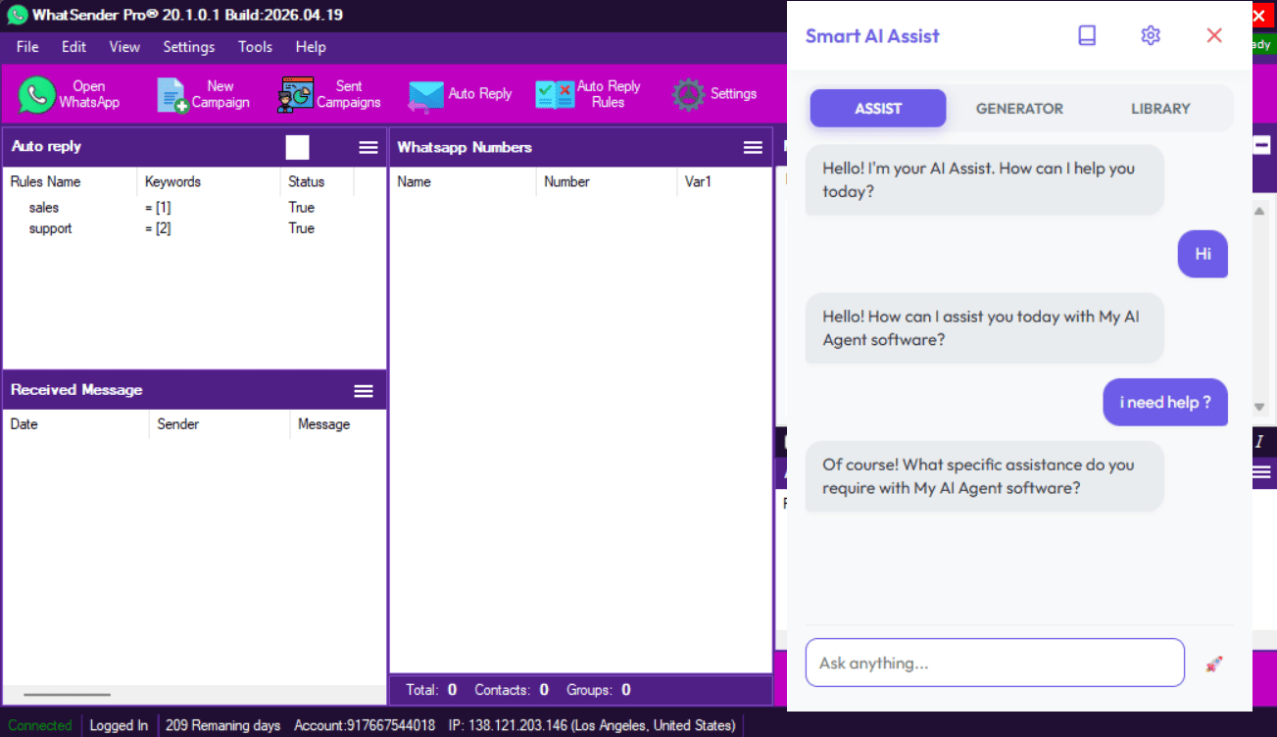Click the = [2] keyword cell

point(158,228)
